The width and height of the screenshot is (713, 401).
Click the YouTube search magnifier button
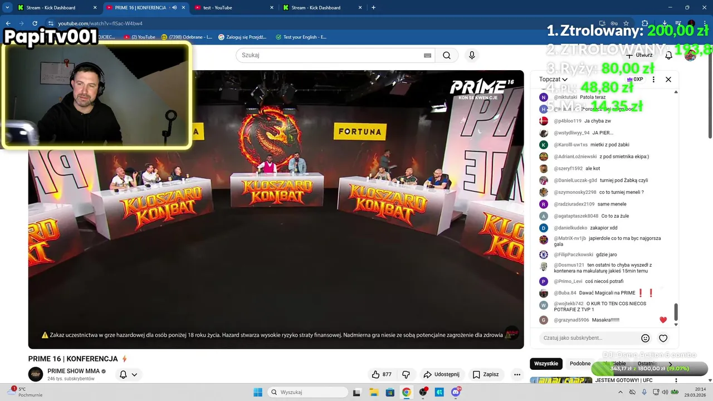coord(447,55)
